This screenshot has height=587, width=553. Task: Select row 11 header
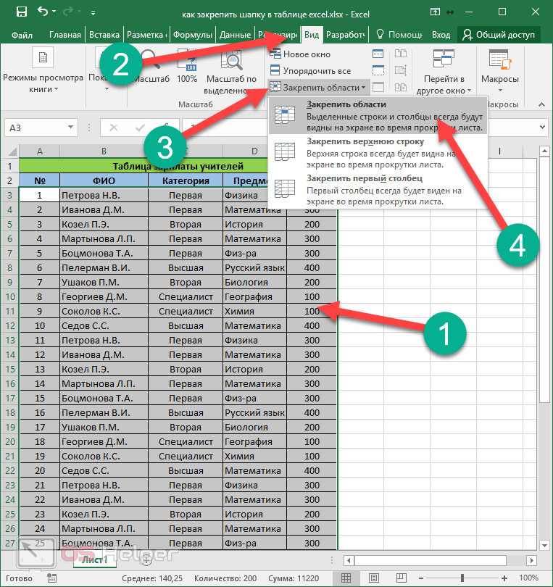tap(9, 311)
